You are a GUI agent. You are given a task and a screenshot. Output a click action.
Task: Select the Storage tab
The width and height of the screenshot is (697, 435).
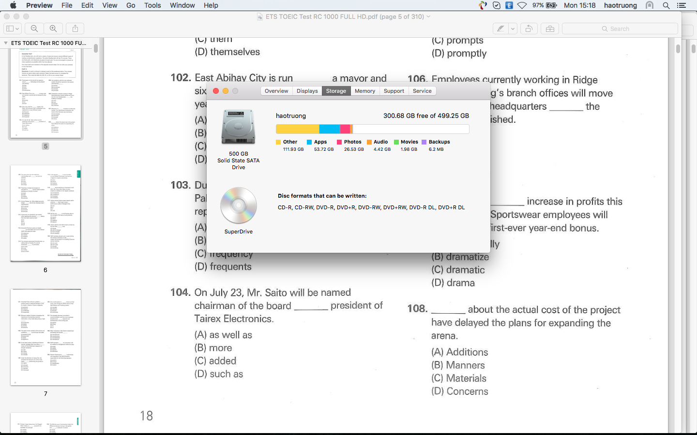point(336,91)
